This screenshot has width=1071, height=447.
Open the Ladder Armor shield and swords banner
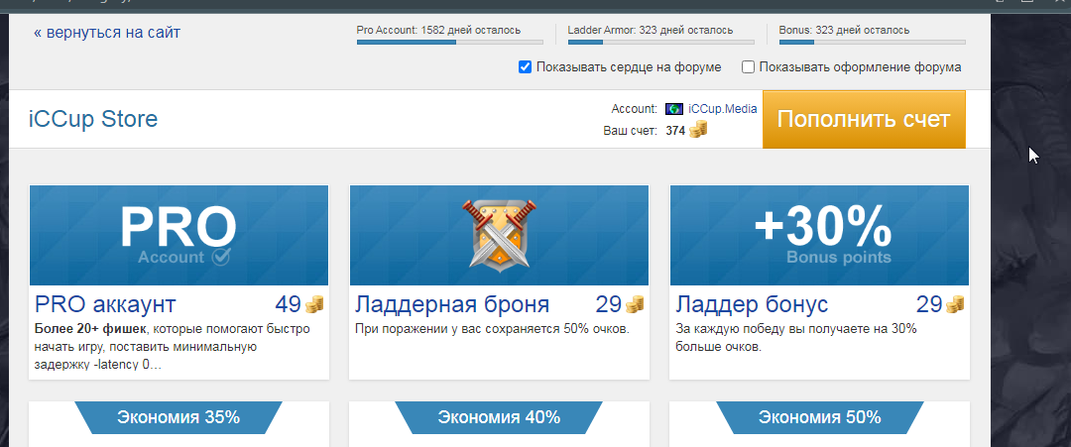pos(499,236)
